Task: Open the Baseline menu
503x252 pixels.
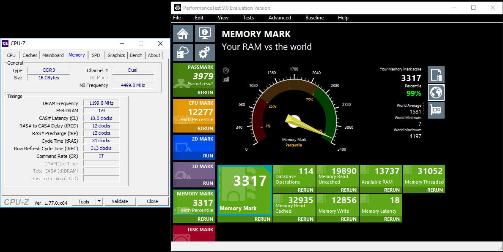Action: pyautogui.click(x=314, y=18)
